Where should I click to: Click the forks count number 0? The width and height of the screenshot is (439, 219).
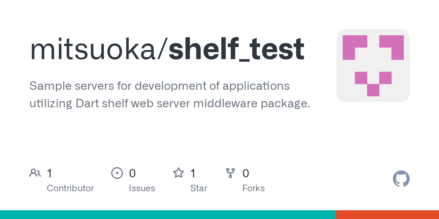246,173
